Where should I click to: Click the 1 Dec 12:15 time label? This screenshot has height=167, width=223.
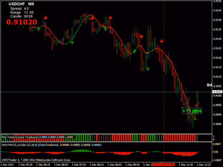tap(204, 165)
